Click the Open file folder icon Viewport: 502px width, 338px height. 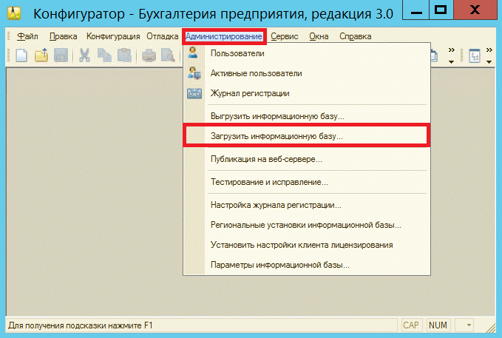[41, 55]
